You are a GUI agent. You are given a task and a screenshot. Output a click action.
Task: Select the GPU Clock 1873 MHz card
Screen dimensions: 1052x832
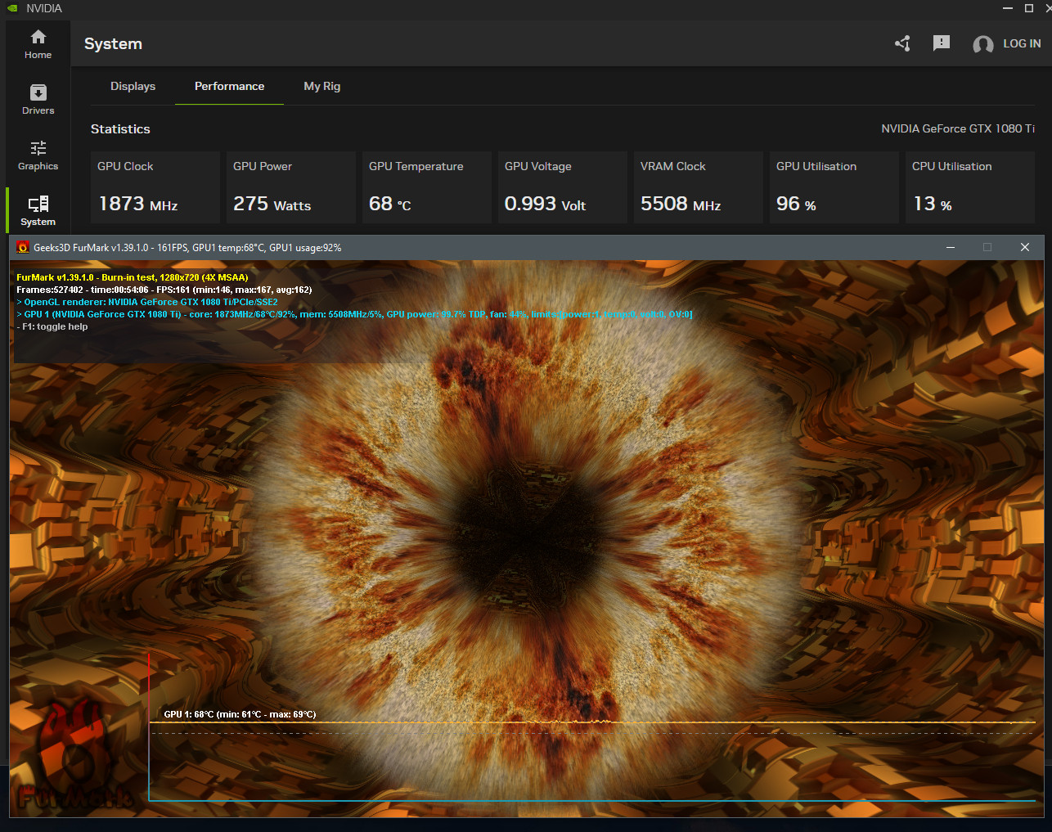click(x=155, y=187)
